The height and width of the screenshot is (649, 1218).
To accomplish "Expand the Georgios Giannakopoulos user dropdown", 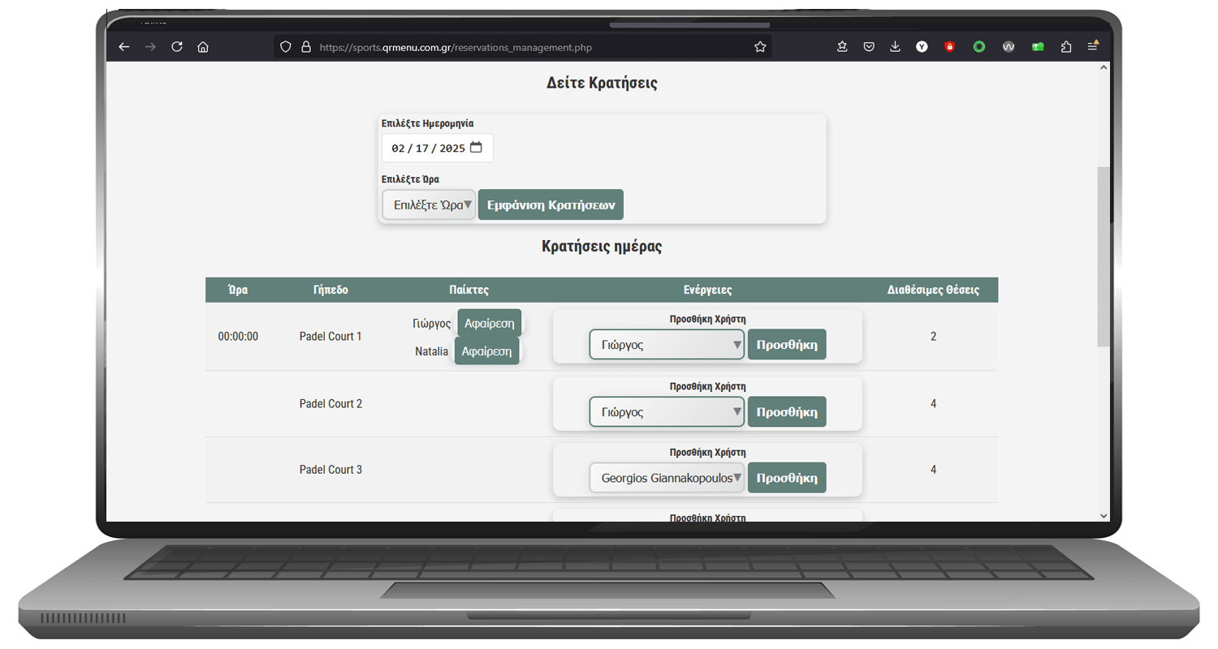I will 667,478.
